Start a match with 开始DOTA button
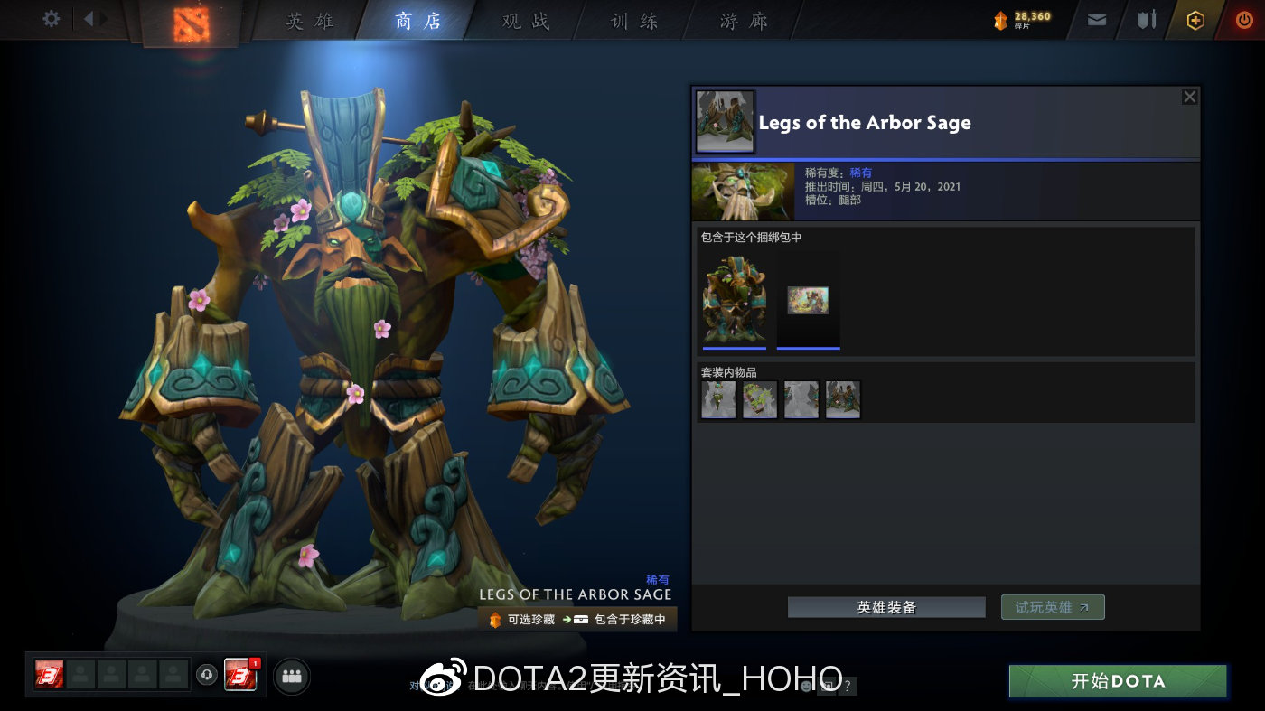 (1118, 681)
